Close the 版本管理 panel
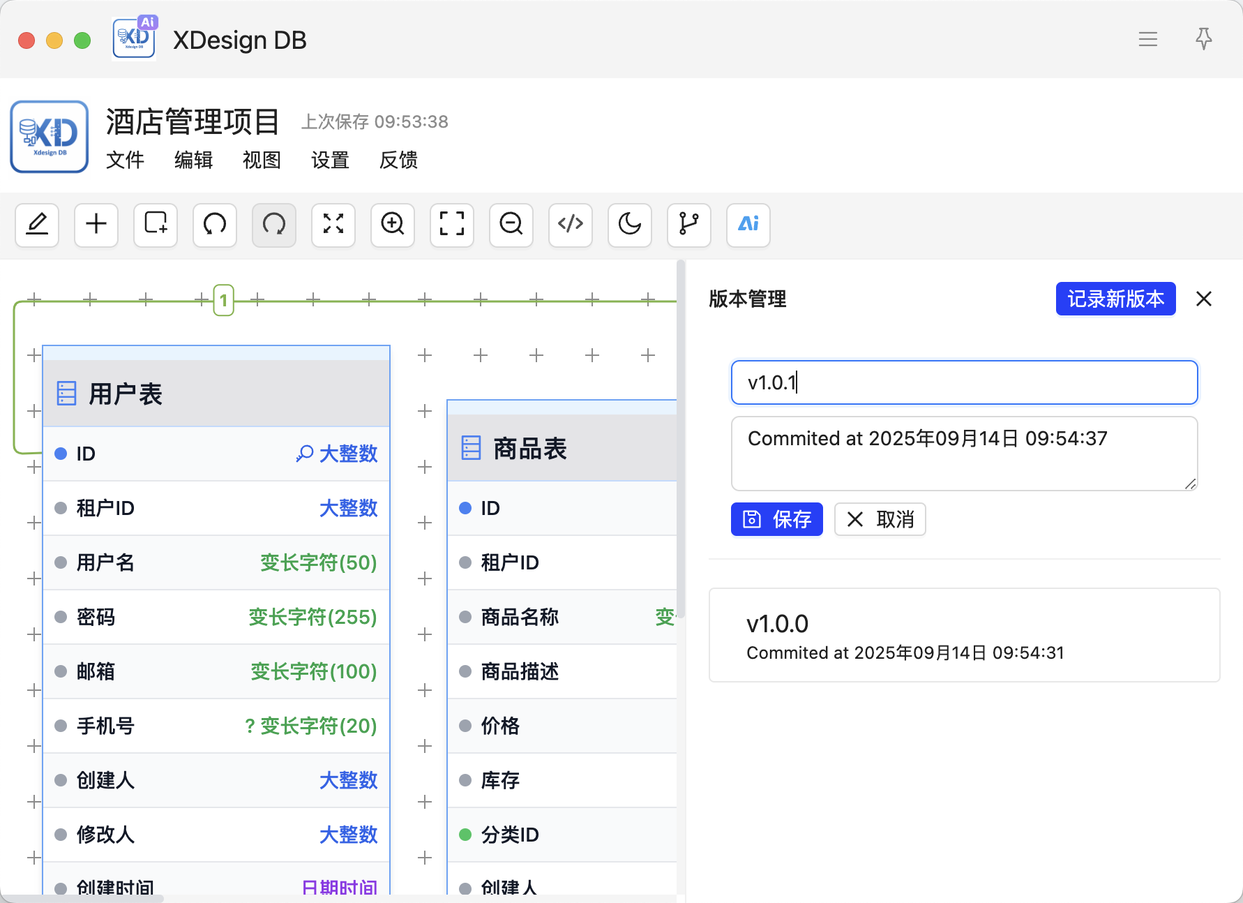Screen dimensions: 1243x903 coord(1204,299)
